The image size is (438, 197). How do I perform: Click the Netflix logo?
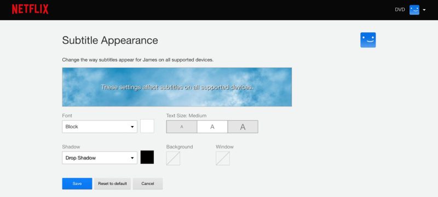coord(30,9)
